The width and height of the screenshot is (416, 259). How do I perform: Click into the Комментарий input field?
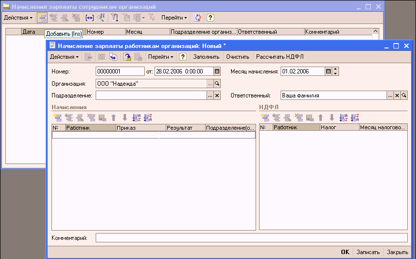[x=251, y=238]
